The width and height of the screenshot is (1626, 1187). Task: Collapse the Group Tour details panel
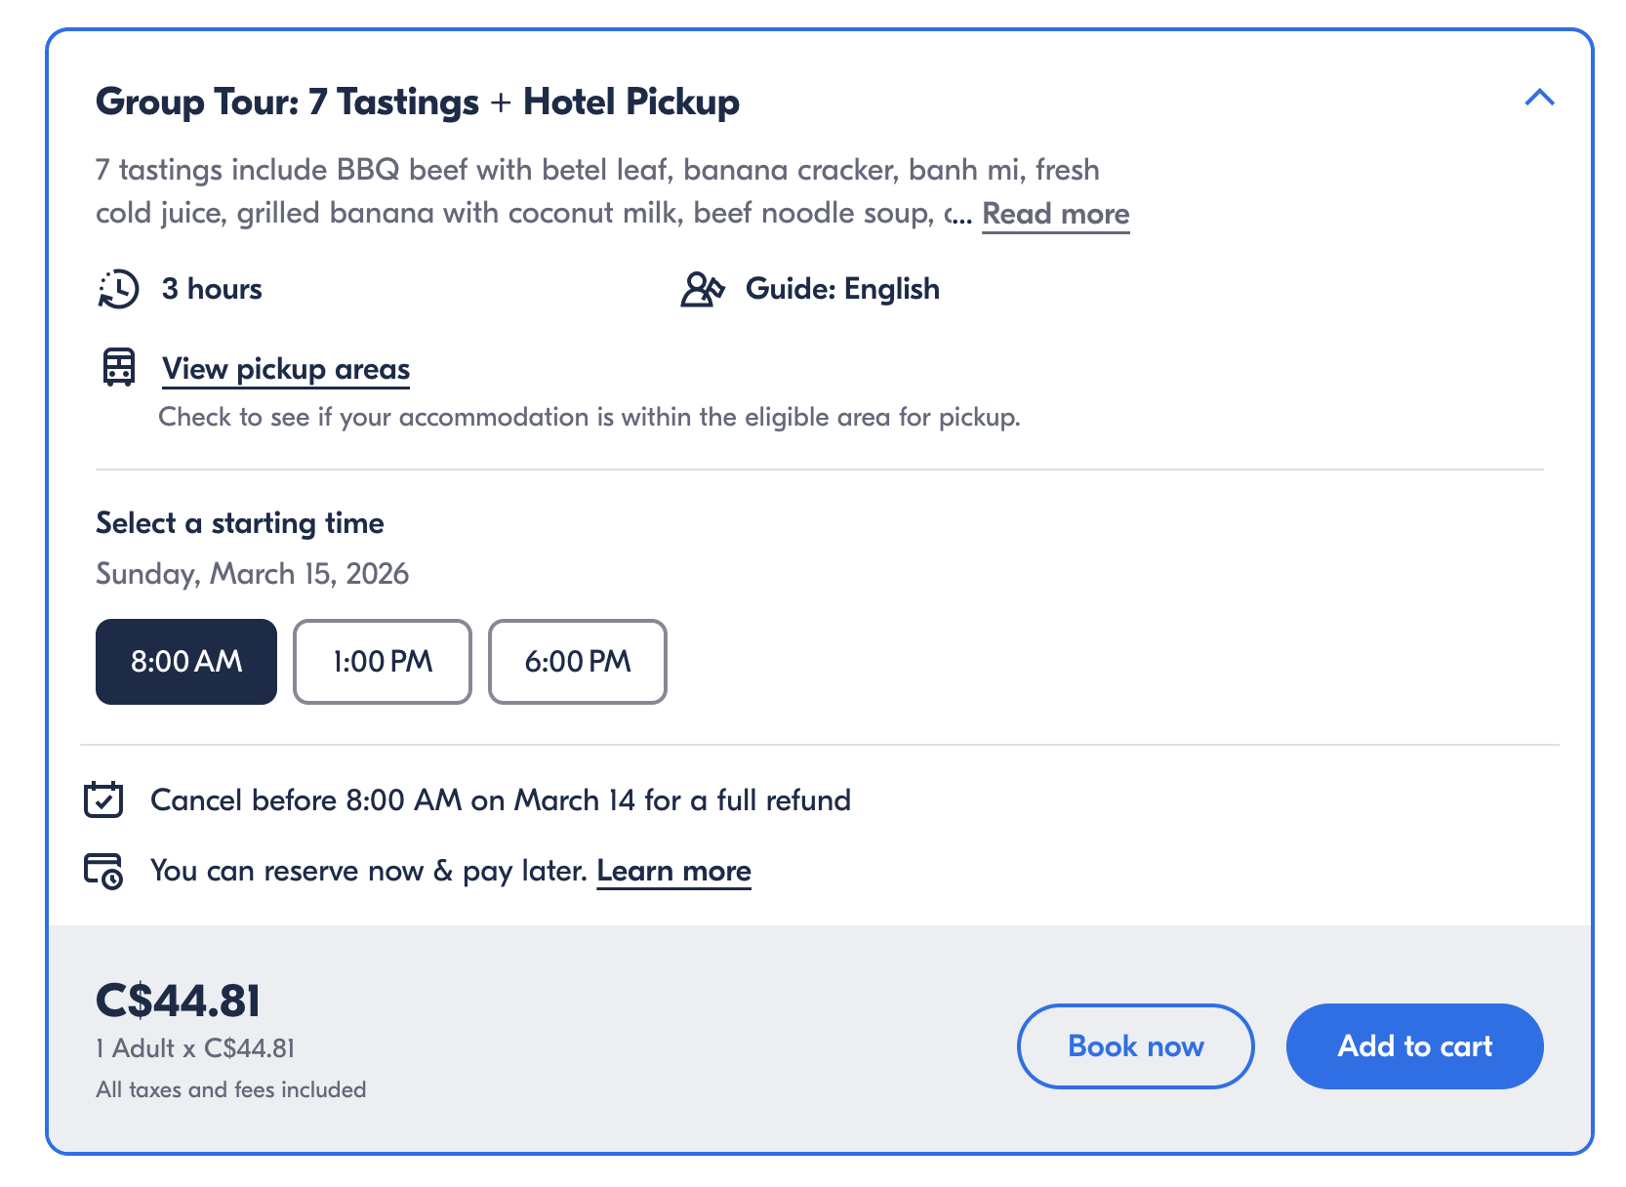click(x=1539, y=99)
